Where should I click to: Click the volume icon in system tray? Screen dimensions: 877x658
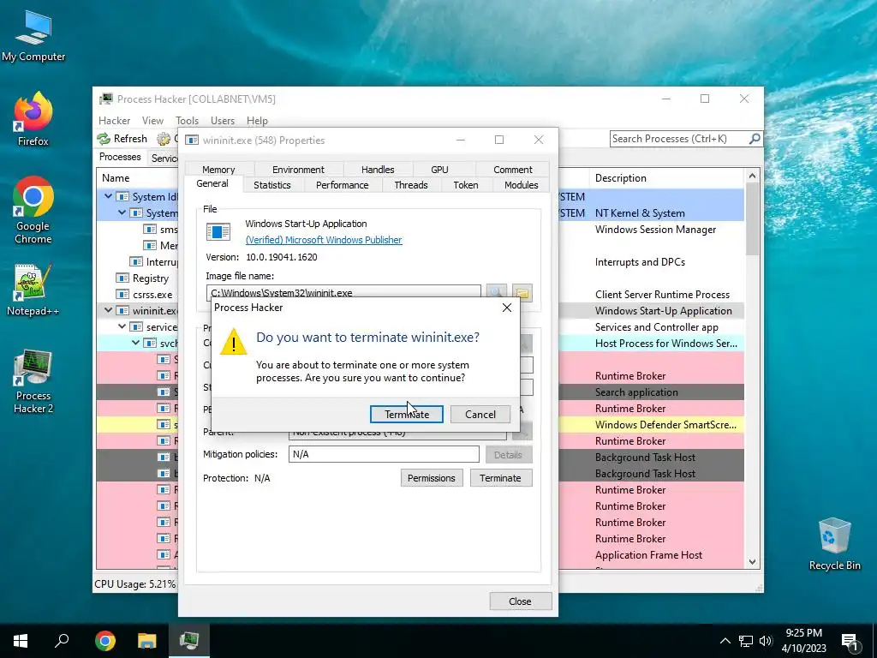tap(765, 641)
